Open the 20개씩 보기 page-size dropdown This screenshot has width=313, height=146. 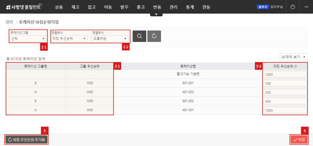pos(293,57)
